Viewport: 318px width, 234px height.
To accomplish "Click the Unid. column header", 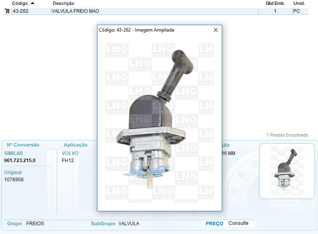I will click(299, 3).
